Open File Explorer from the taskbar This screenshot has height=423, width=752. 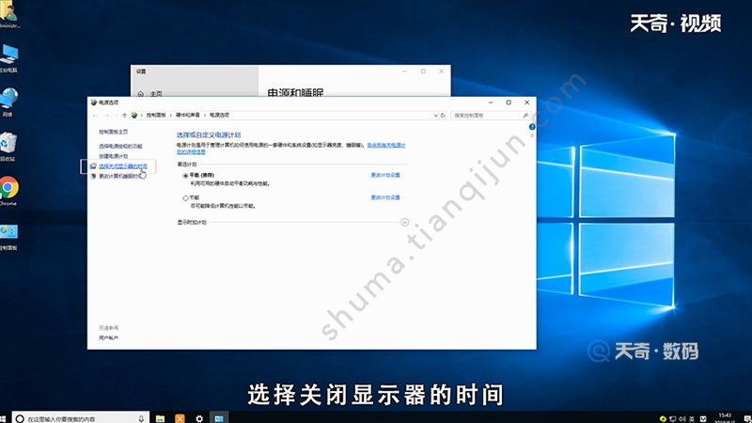click(160, 418)
